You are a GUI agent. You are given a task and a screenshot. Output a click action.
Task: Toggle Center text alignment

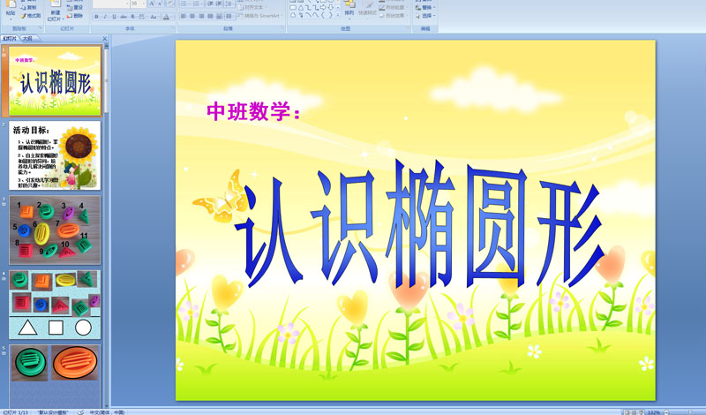tap(192, 16)
